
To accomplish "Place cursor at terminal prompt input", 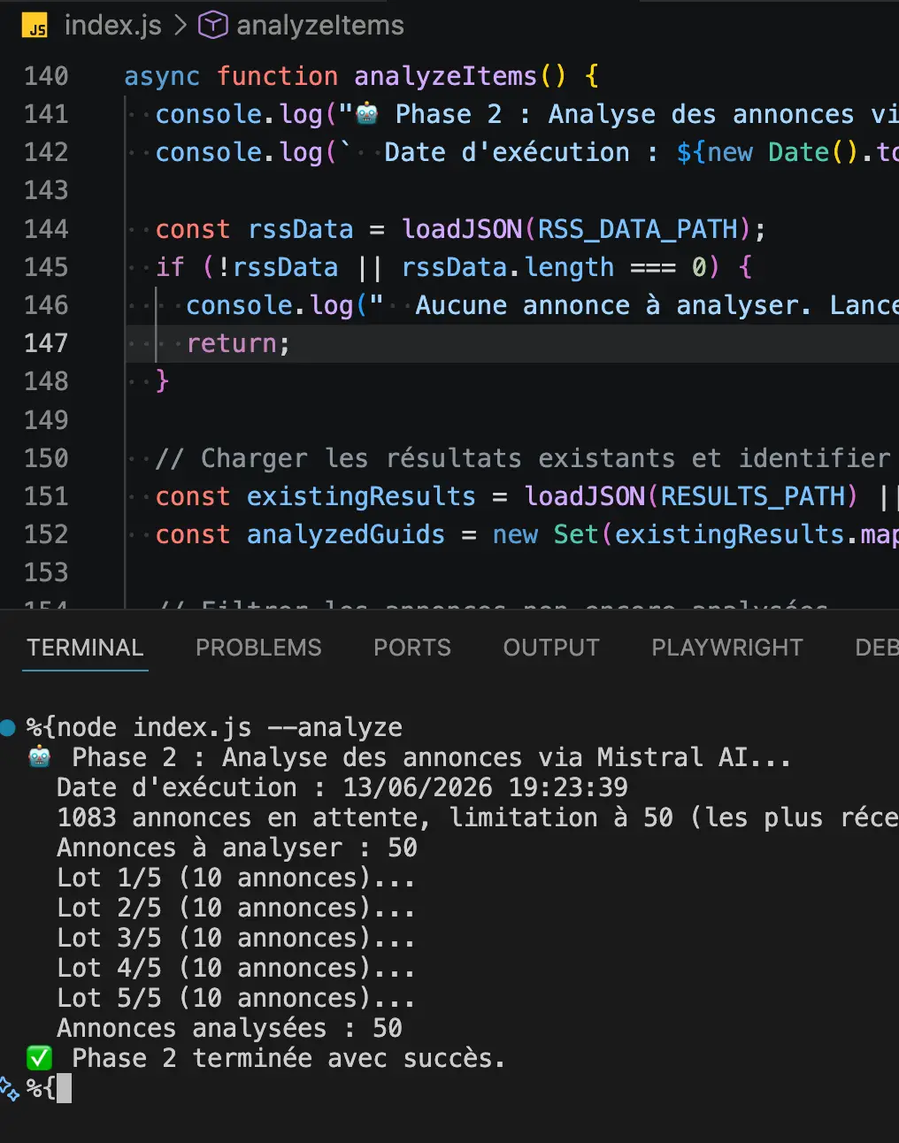I will 64,1089.
